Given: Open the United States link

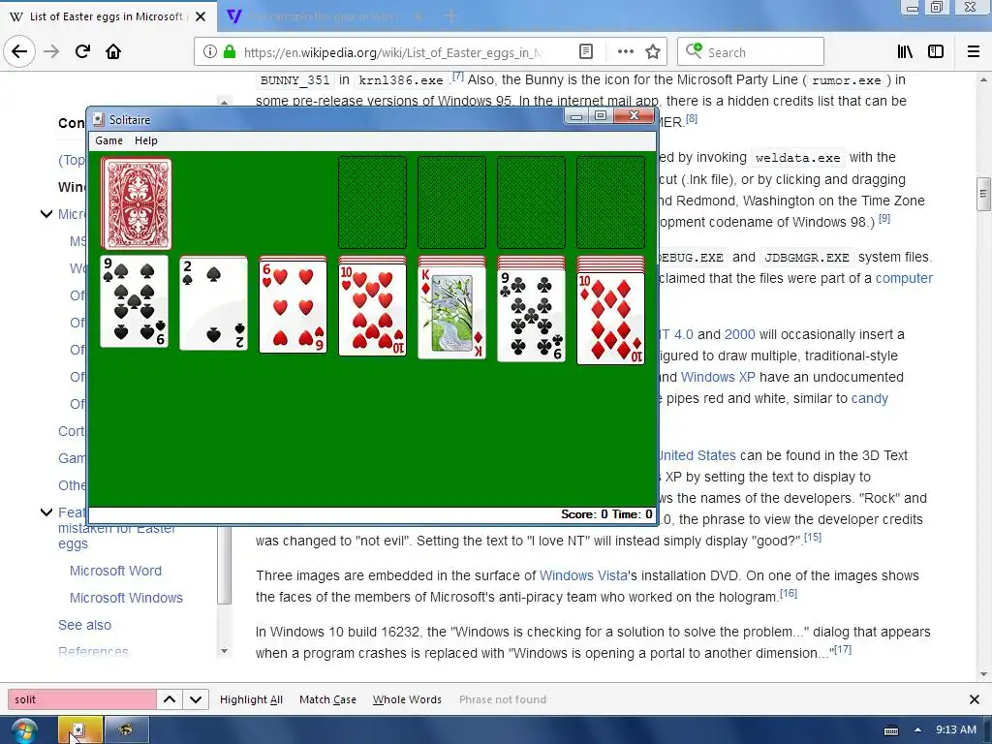Looking at the screenshot, I should pos(697,455).
